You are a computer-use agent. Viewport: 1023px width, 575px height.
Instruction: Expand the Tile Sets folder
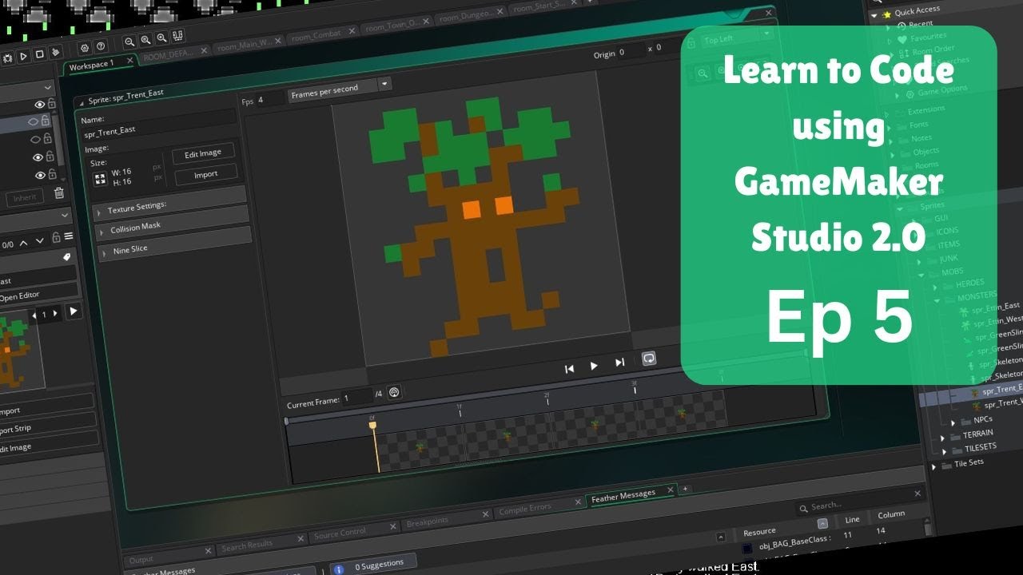pos(933,466)
